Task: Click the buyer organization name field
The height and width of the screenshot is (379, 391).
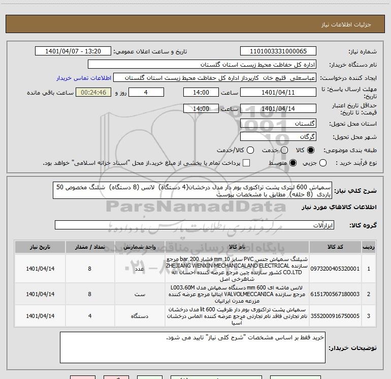Action: pyautogui.click(x=202, y=65)
